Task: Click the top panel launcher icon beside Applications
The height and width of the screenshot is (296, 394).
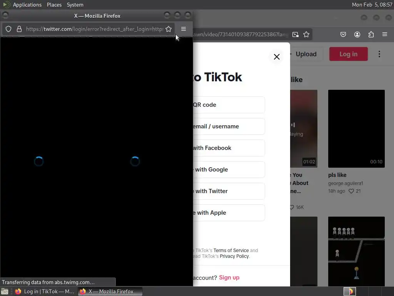Action: click(6, 5)
